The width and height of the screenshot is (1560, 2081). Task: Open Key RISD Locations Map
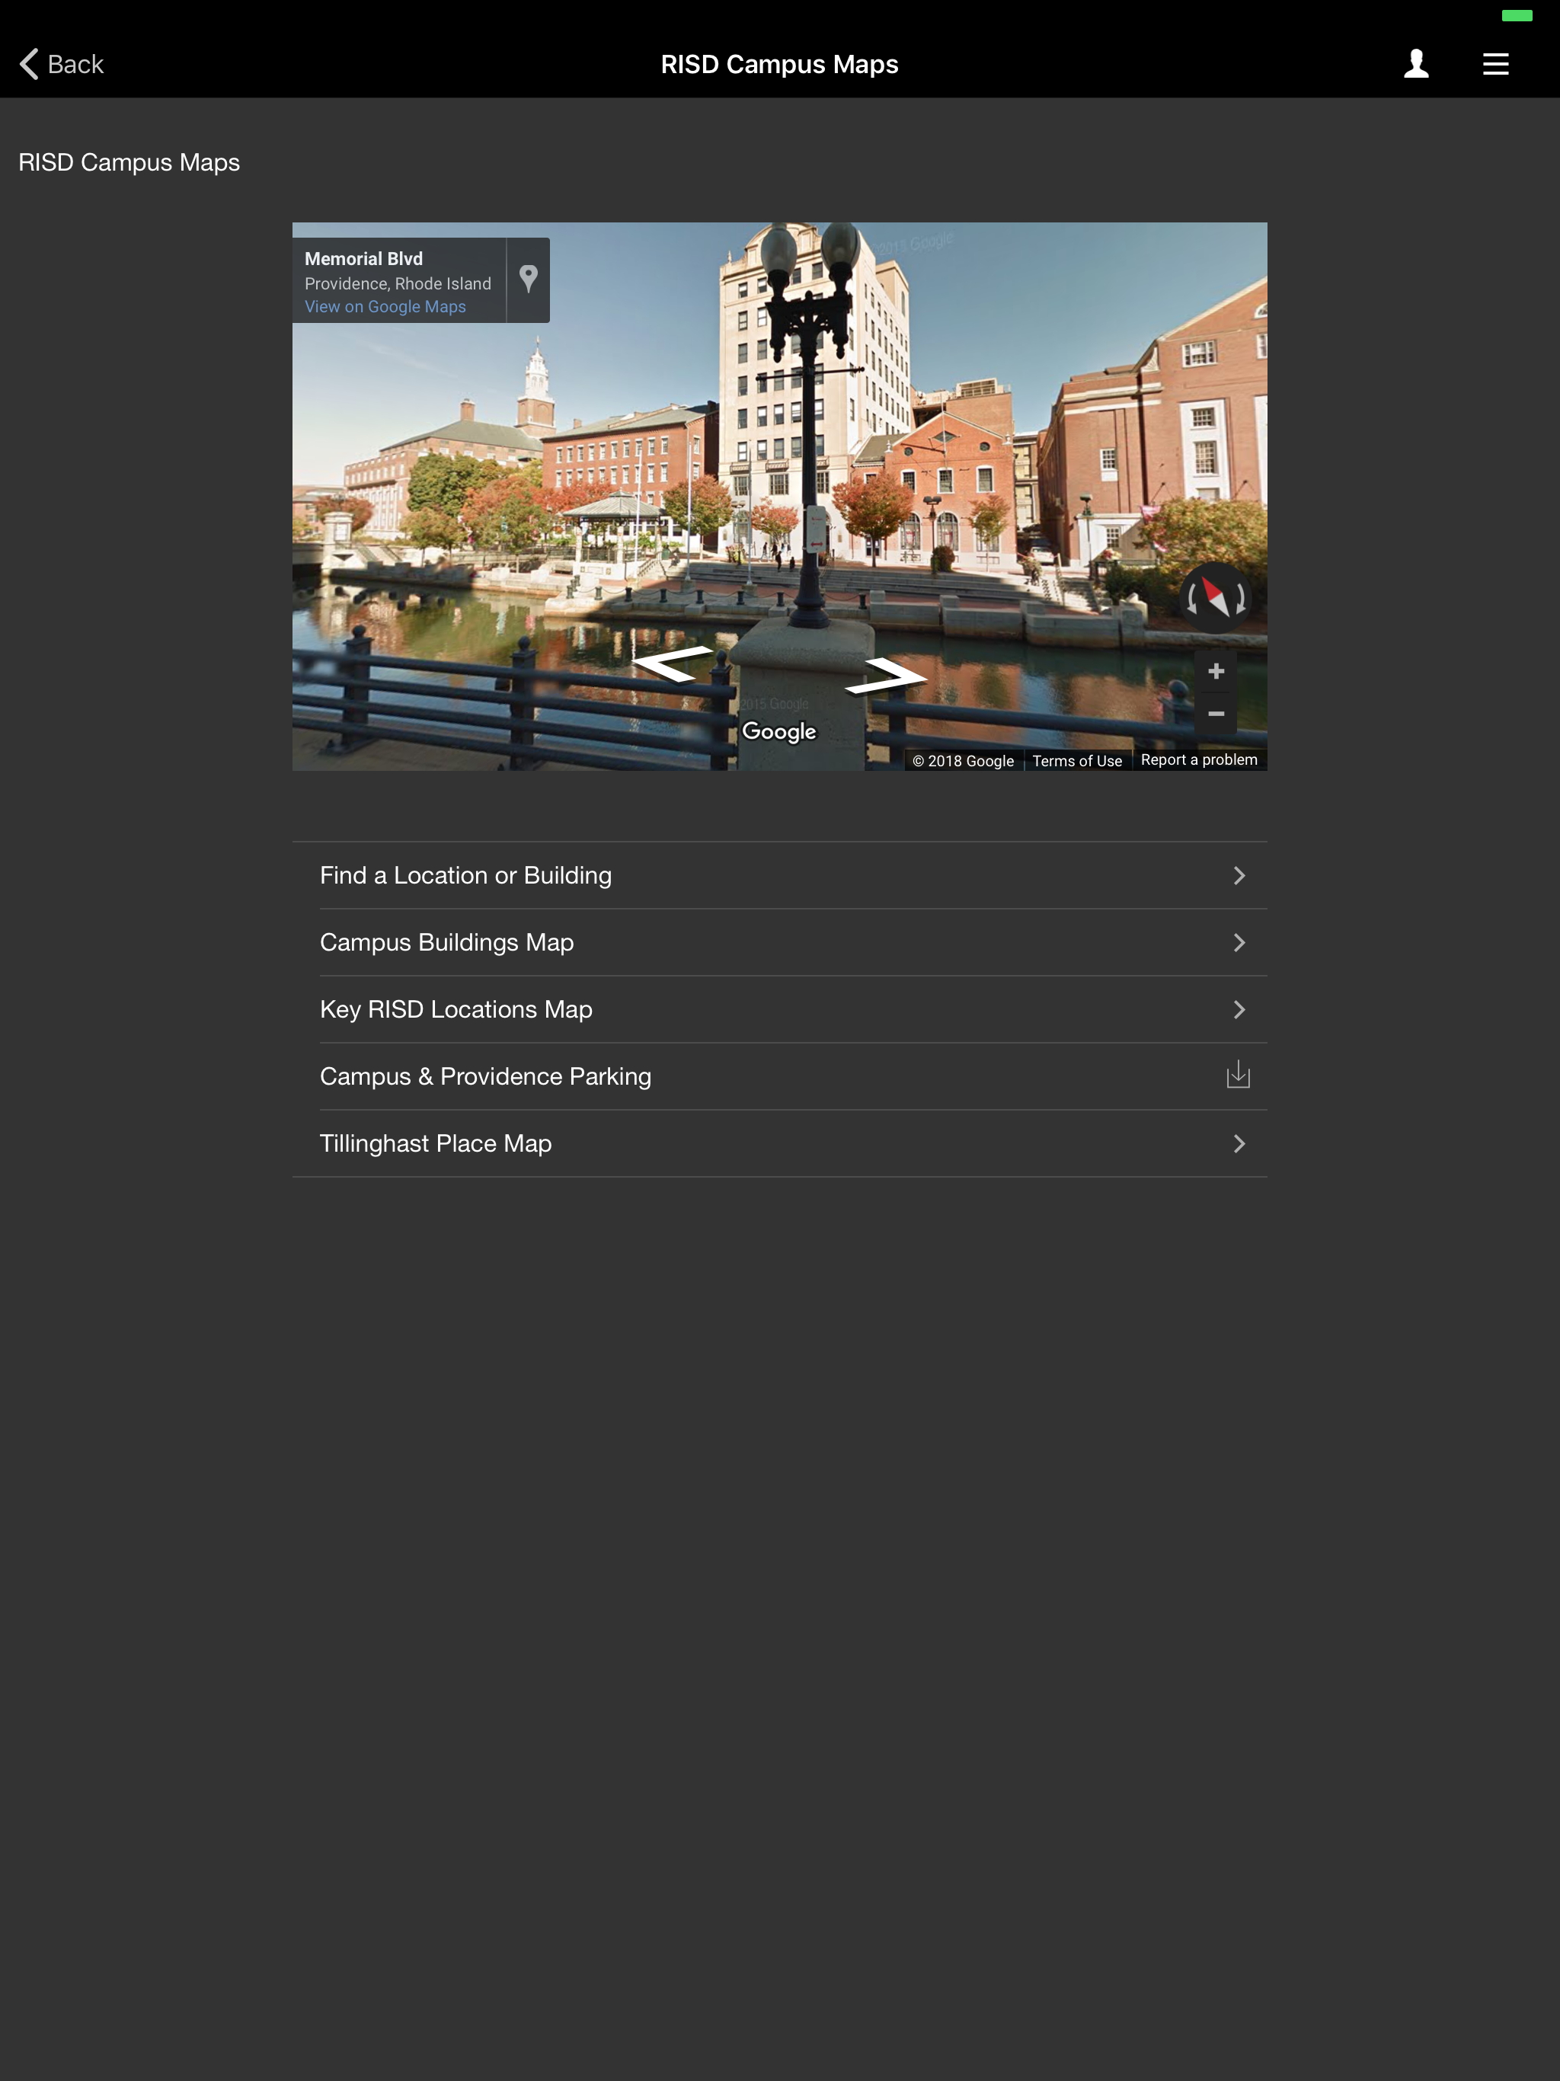pyautogui.click(x=779, y=1009)
